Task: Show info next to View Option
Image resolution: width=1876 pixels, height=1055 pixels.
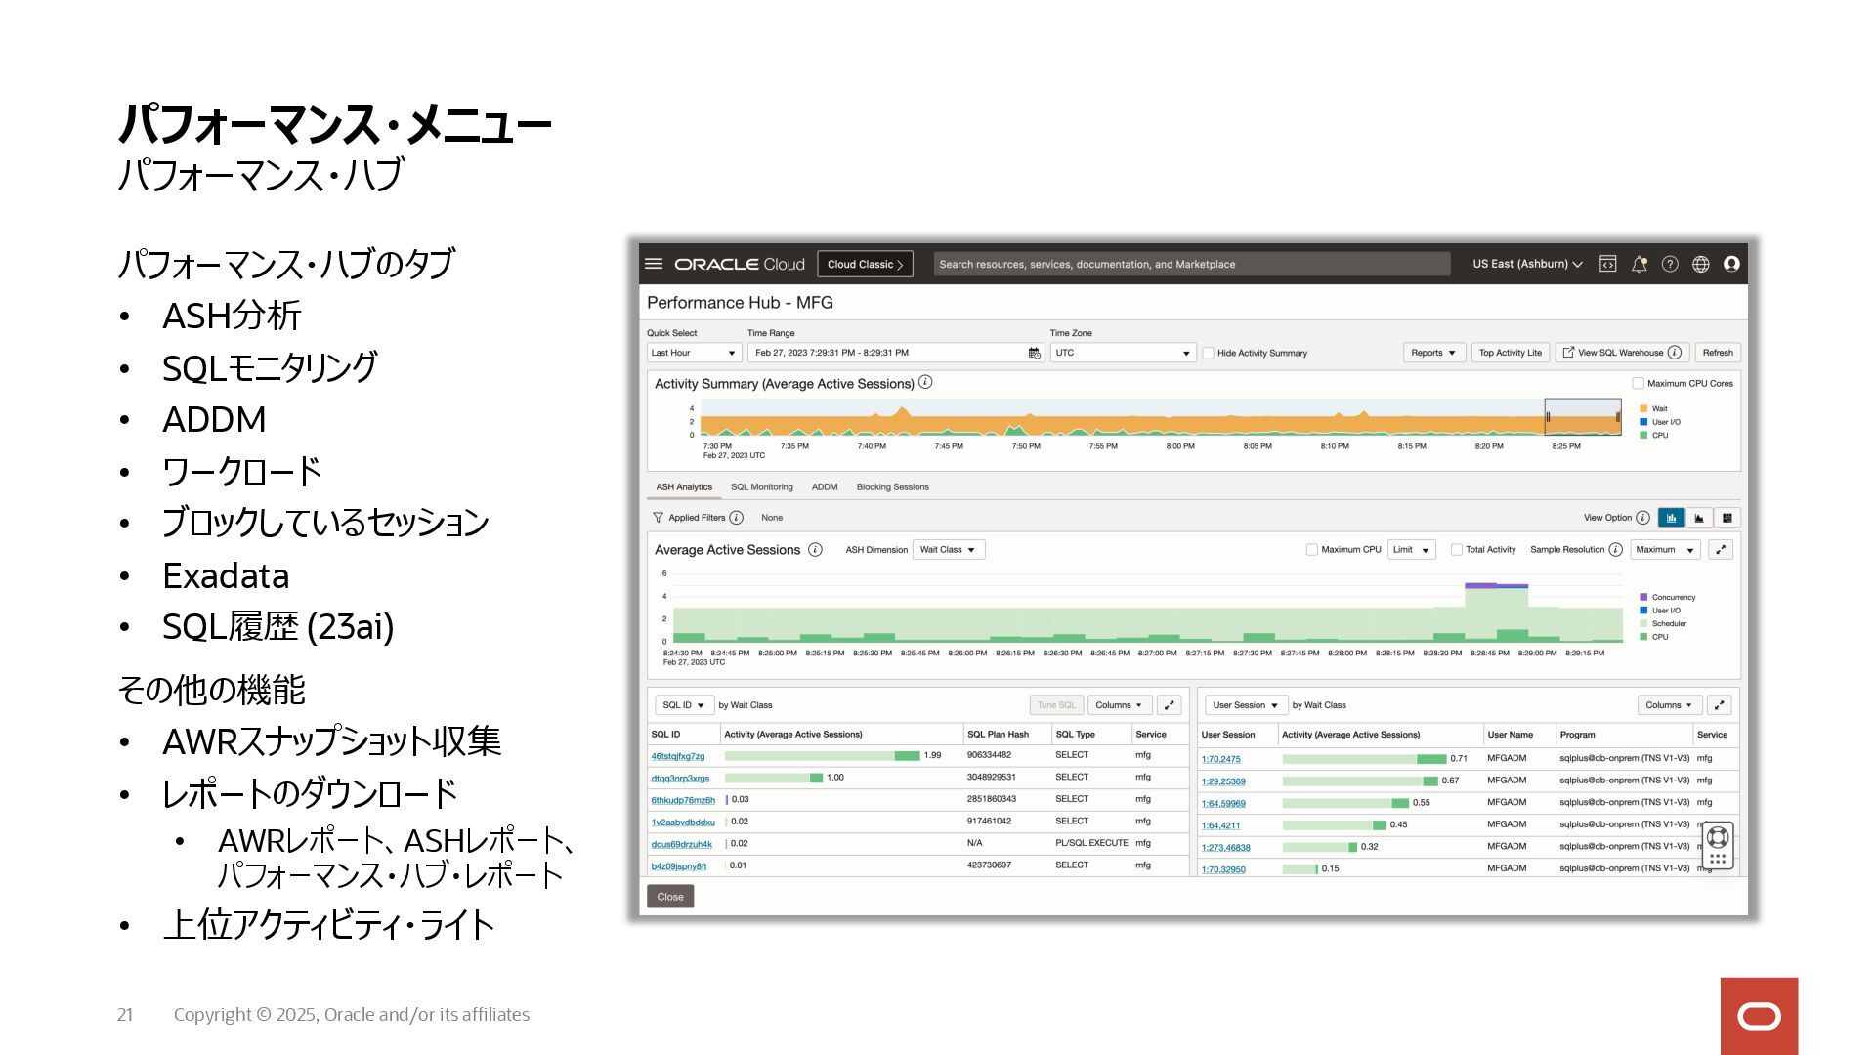Action: pyautogui.click(x=1642, y=518)
